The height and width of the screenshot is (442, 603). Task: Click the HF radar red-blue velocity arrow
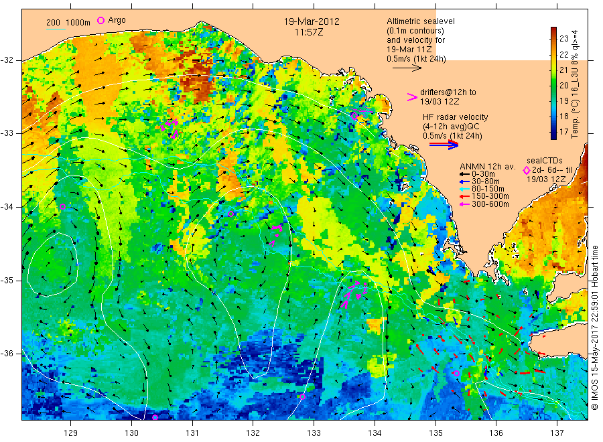point(444,144)
